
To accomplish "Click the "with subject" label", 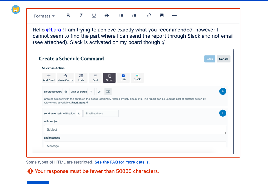I will [x=51, y=121].
